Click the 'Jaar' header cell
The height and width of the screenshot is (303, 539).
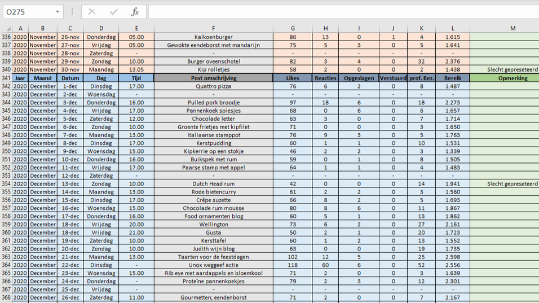click(x=20, y=78)
